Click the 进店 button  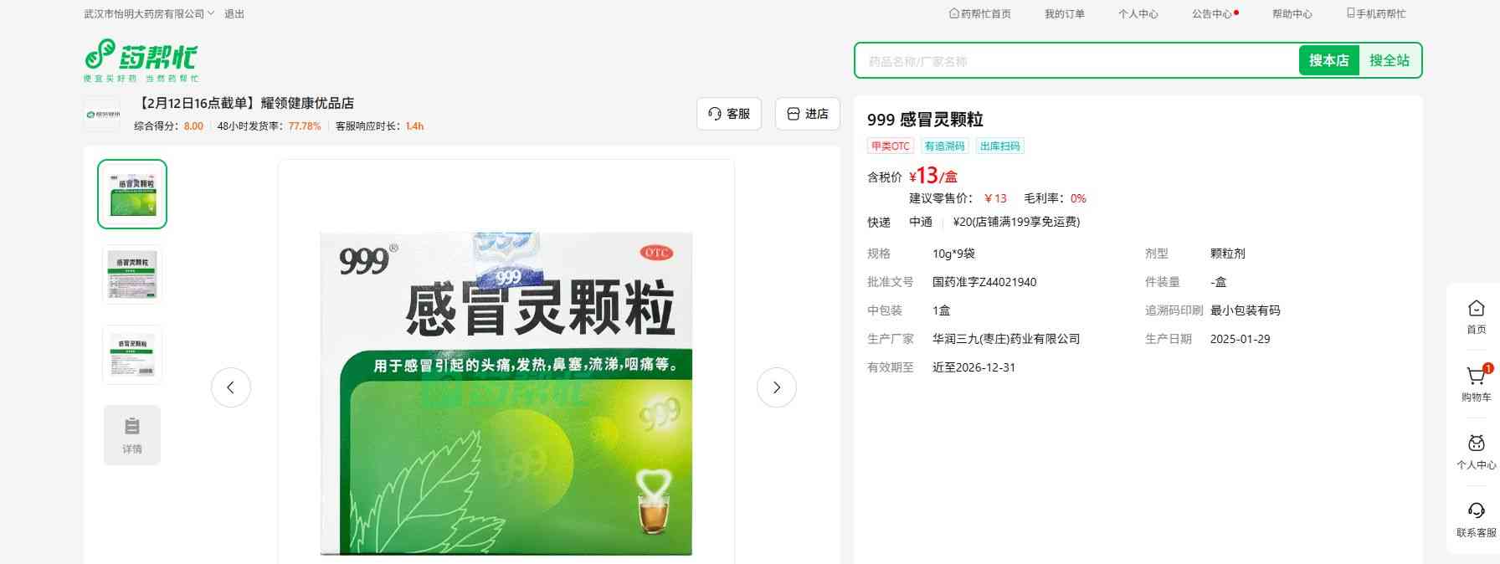(808, 114)
